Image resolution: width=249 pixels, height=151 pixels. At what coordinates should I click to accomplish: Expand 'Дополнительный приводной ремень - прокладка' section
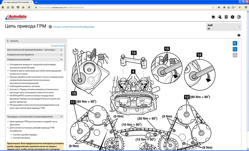(x=34, y=50)
